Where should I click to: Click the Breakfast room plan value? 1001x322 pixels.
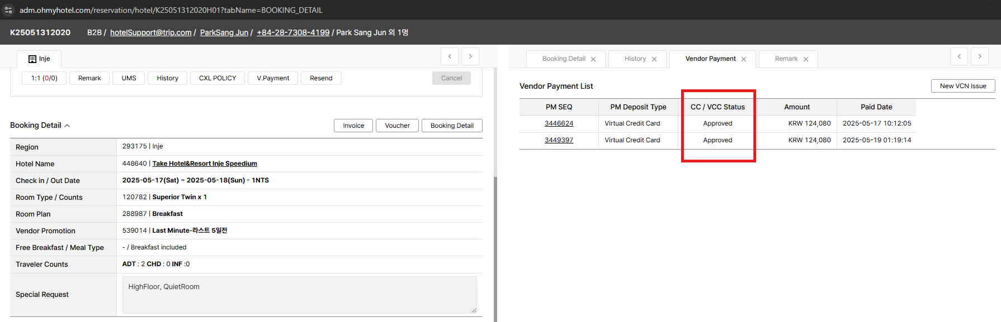[167, 214]
